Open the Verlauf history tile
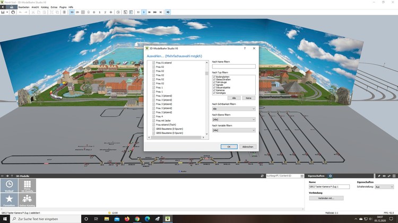The height and width of the screenshot is (223, 398). [10, 186]
